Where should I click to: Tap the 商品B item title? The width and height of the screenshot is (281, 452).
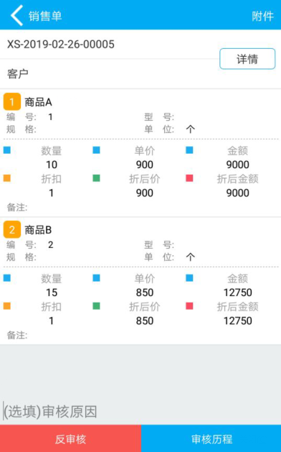pos(38,230)
